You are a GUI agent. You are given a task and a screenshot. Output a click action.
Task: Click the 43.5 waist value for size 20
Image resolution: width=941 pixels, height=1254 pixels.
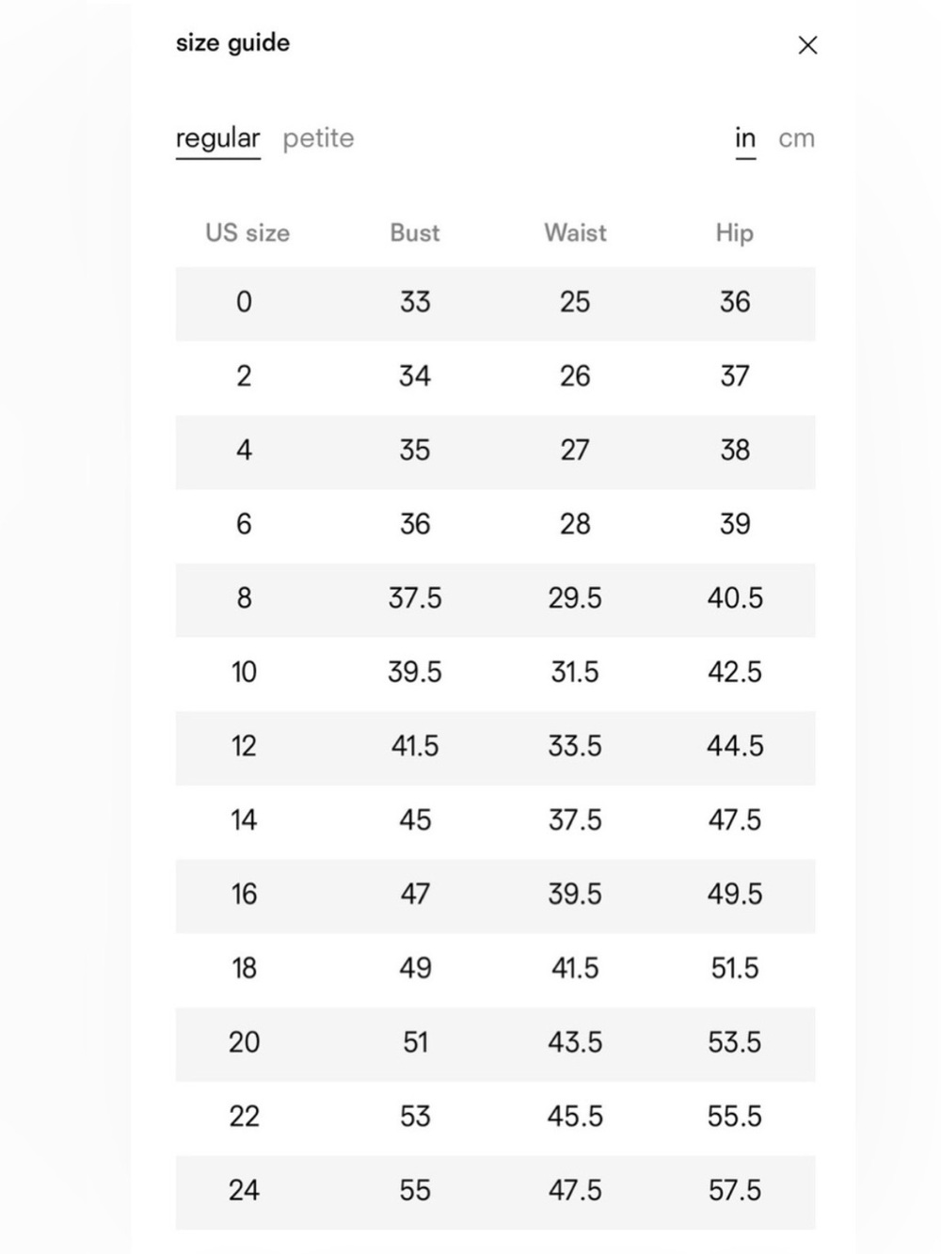(575, 1042)
